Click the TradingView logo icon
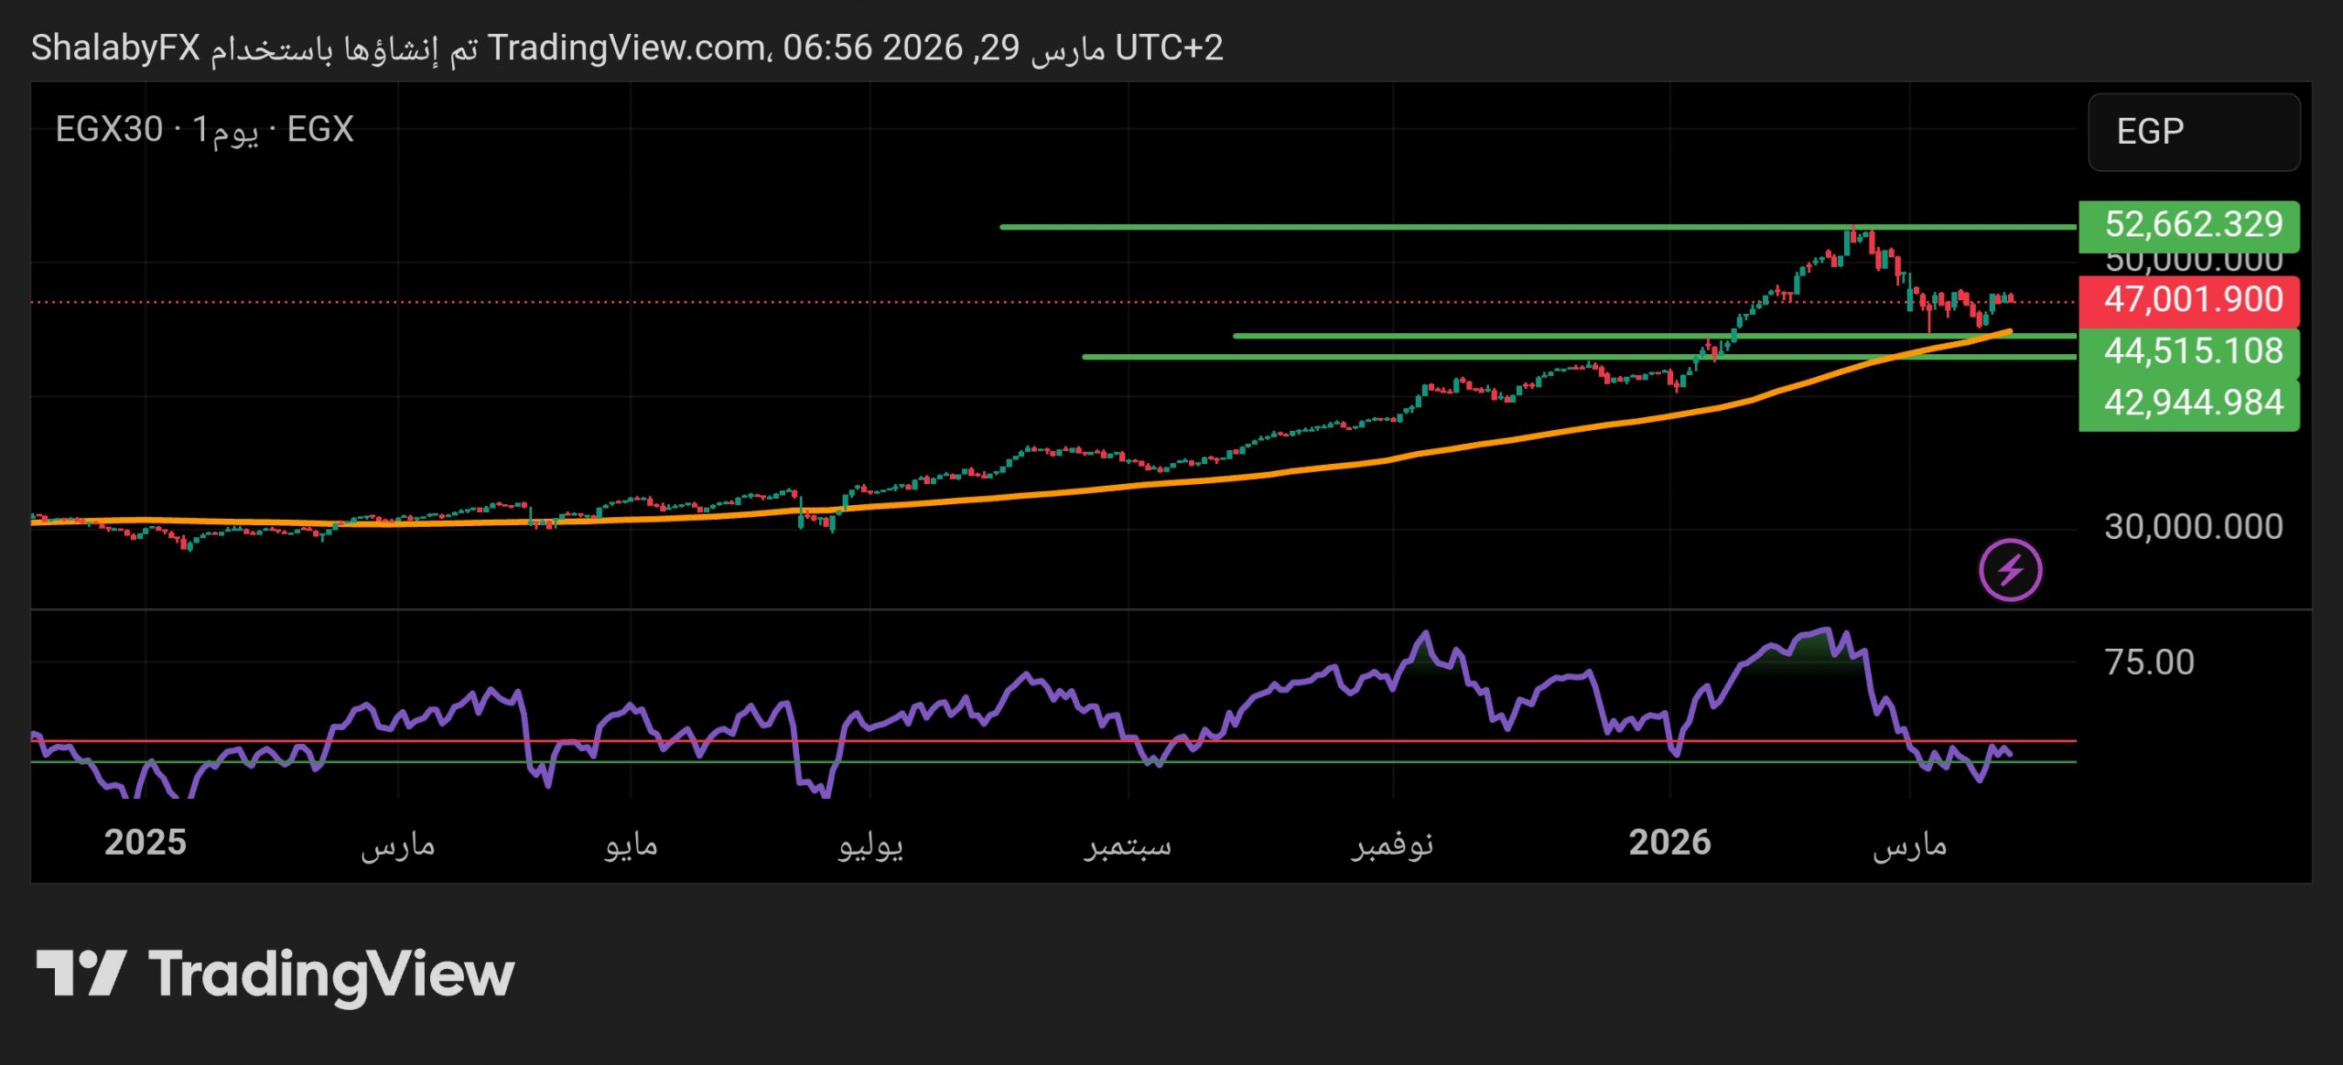Screen dimensions: 2343x1065 [81, 974]
